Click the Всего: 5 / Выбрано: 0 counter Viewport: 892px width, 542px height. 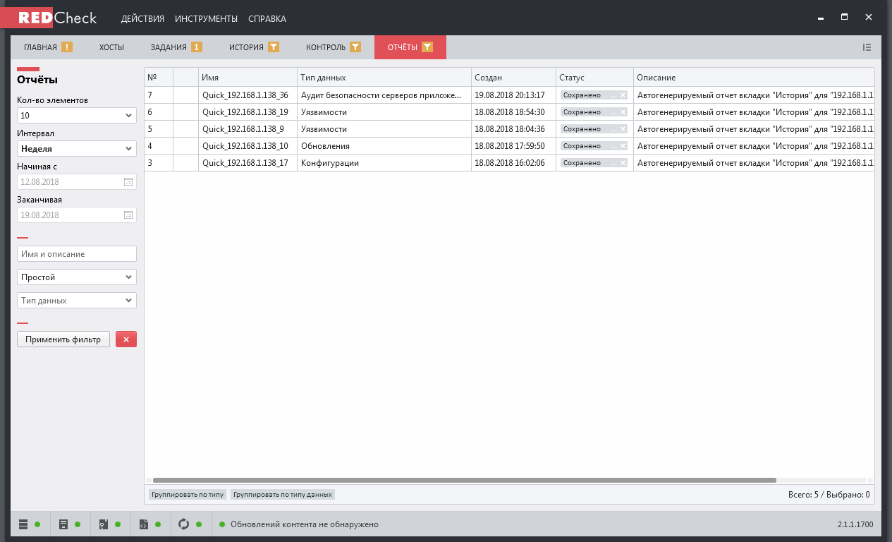pyautogui.click(x=829, y=495)
